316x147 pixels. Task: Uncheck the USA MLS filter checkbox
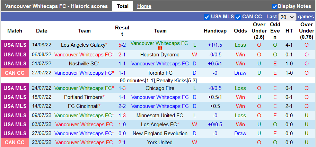click(x=207, y=17)
